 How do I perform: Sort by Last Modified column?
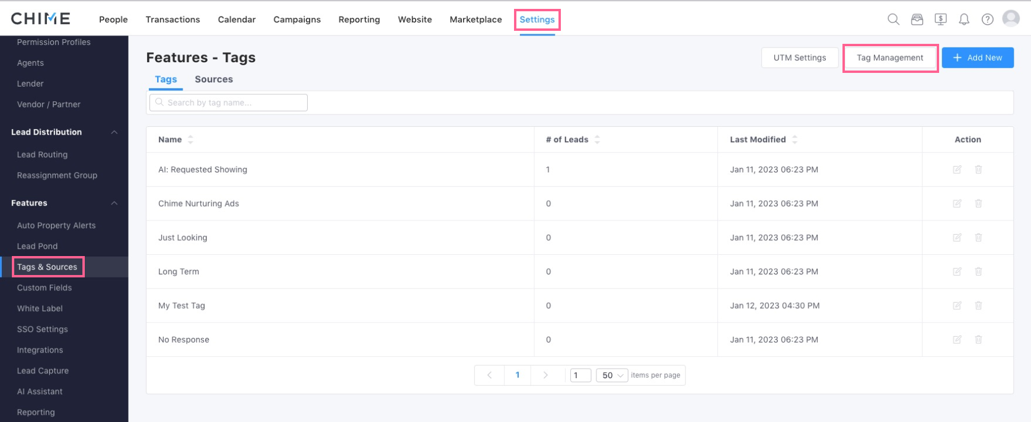click(794, 140)
